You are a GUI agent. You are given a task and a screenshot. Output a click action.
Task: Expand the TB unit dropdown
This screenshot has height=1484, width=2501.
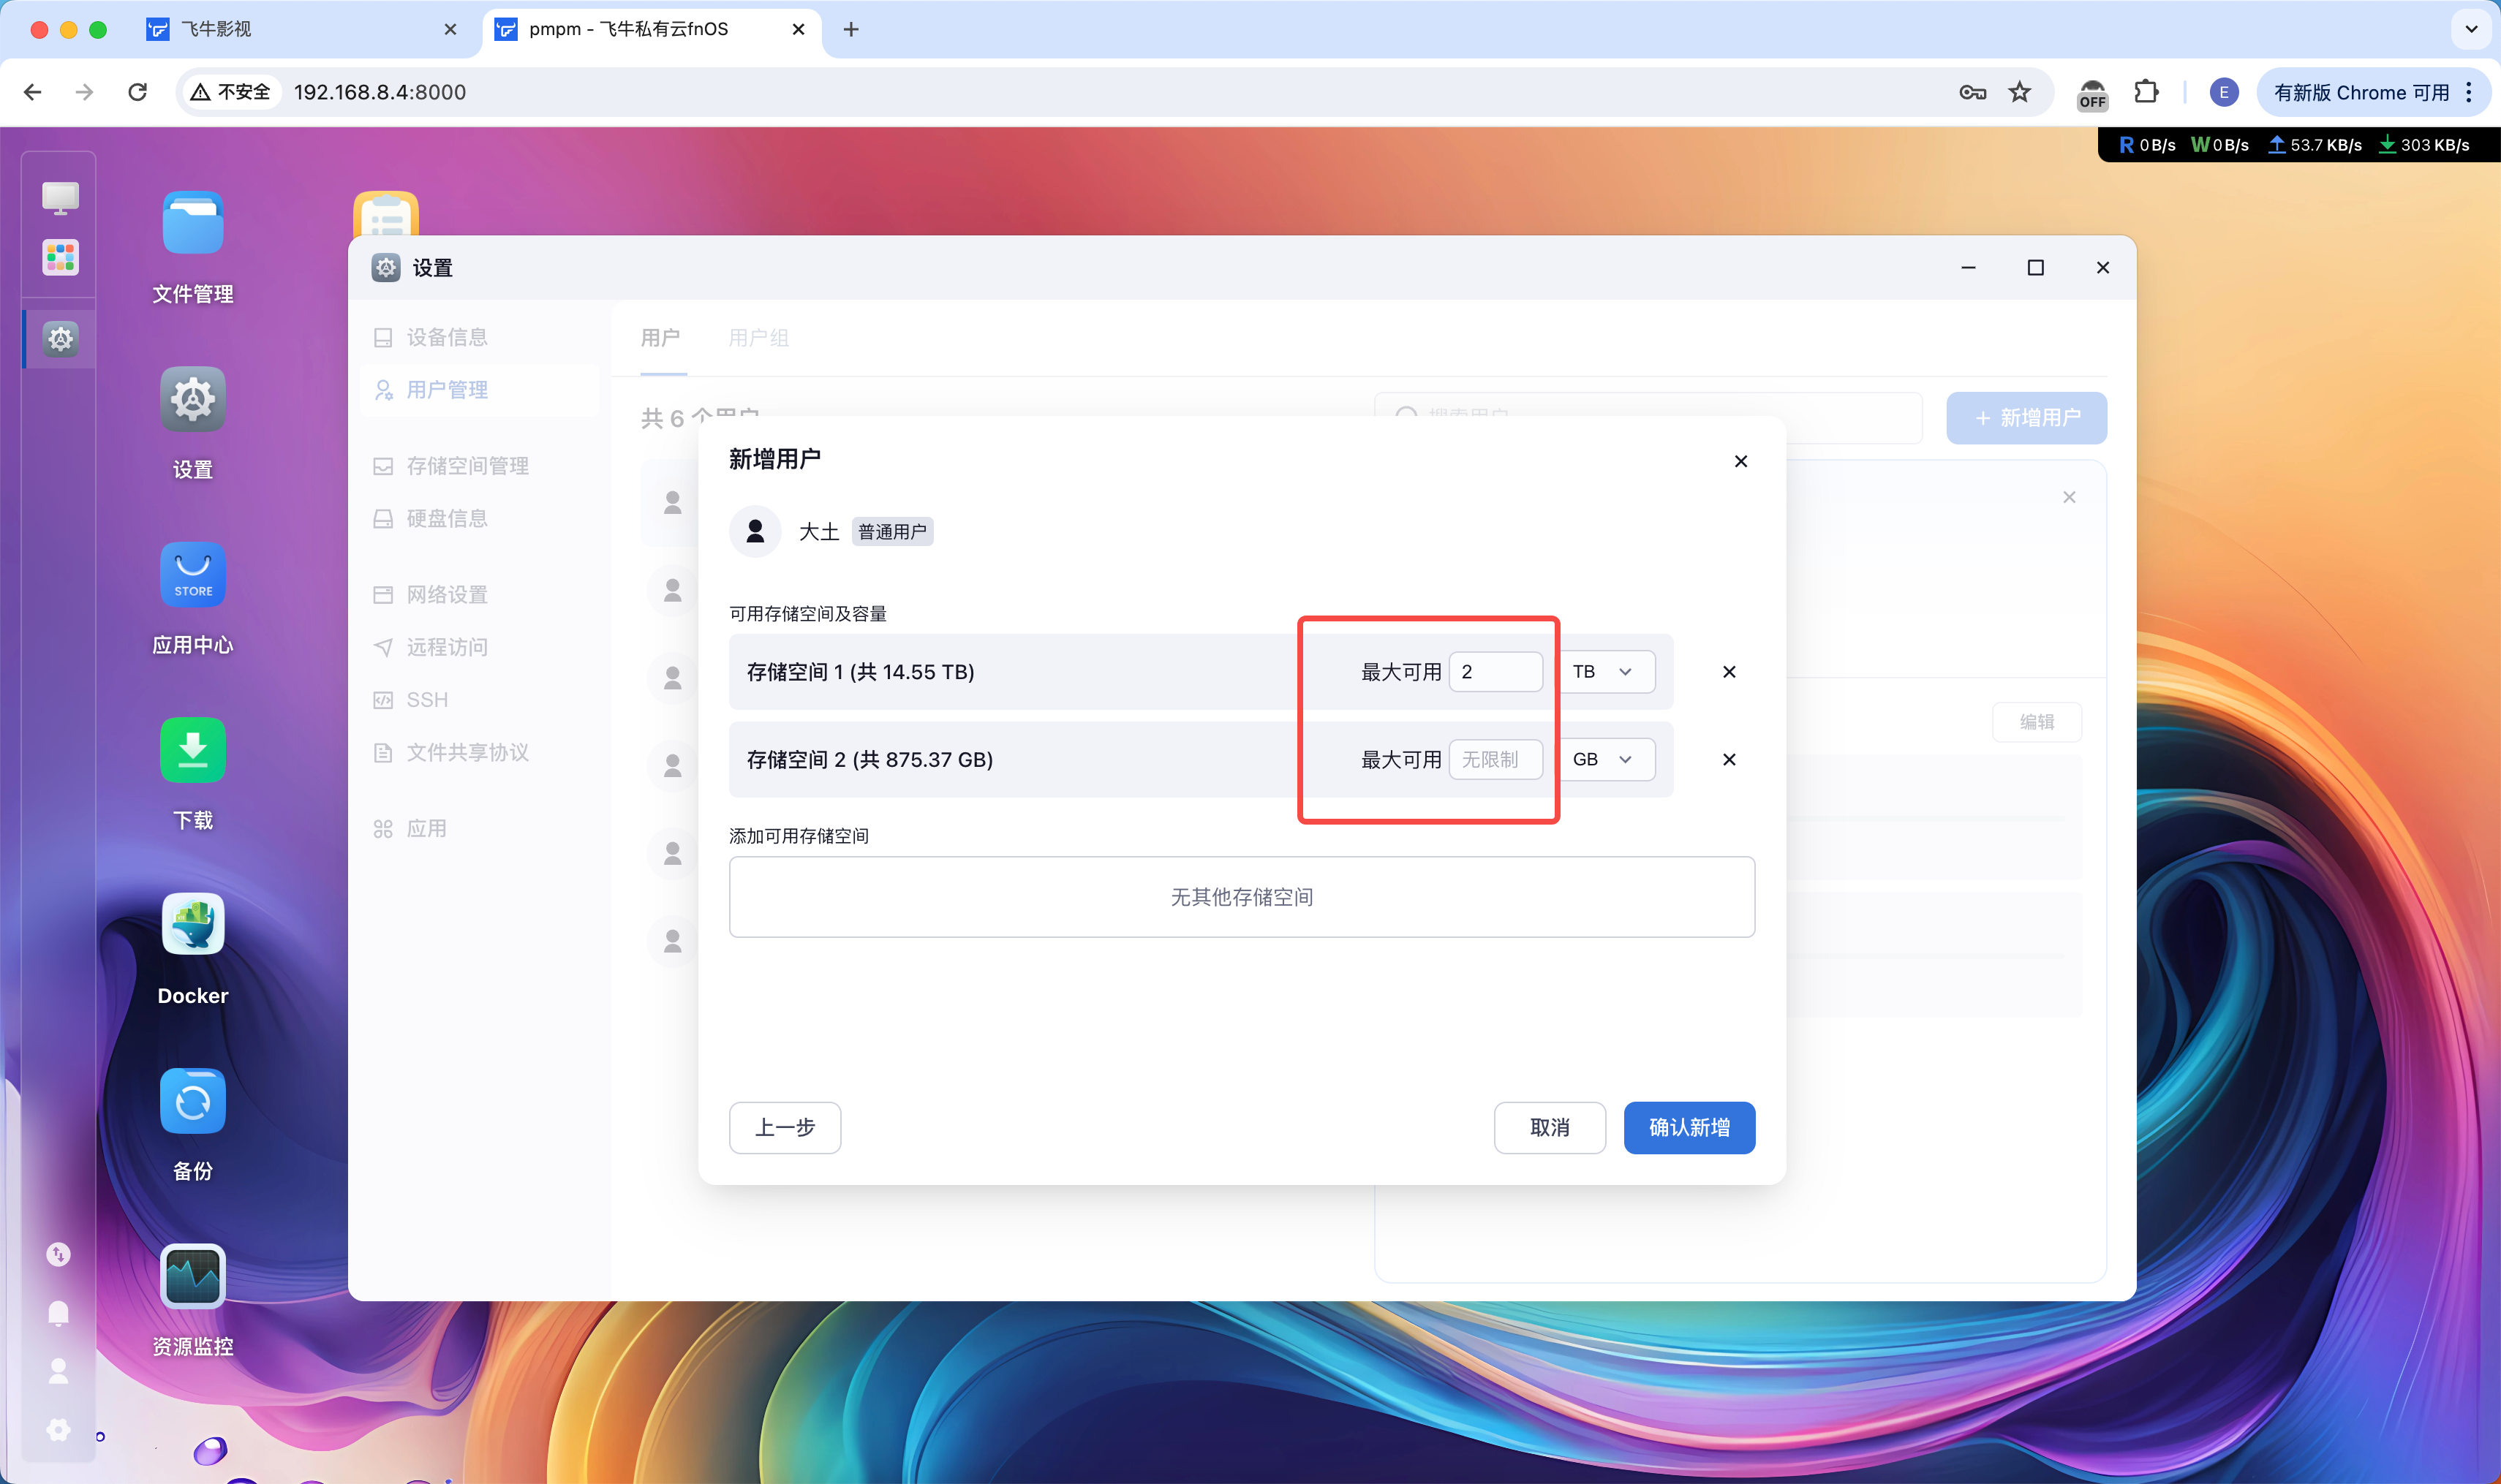tap(1604, 672)
